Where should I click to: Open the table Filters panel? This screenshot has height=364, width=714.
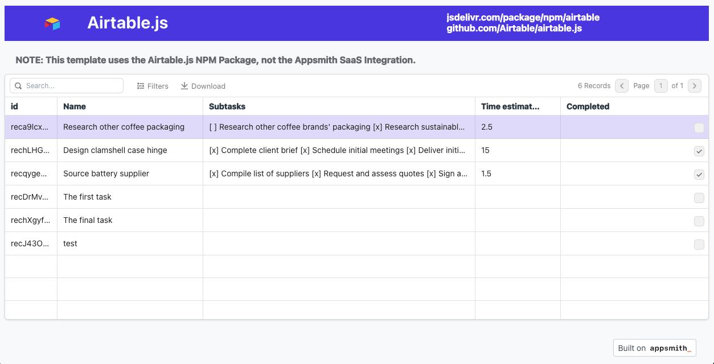153,86
